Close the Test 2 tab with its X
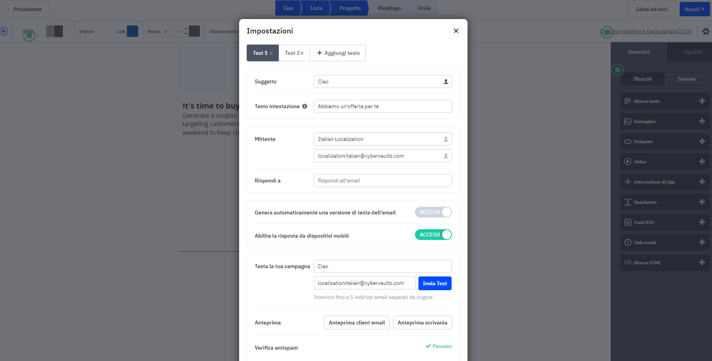Image resolution: width=712 pixels, height=361 pixels. tap(302, 53)
